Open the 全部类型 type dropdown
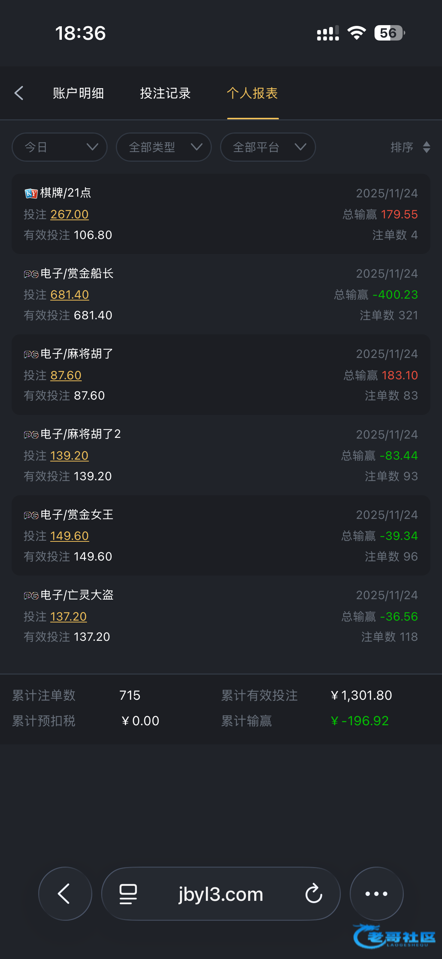This screenshot has height=959, width=442. pyautogui.click(x=164, y=147)
